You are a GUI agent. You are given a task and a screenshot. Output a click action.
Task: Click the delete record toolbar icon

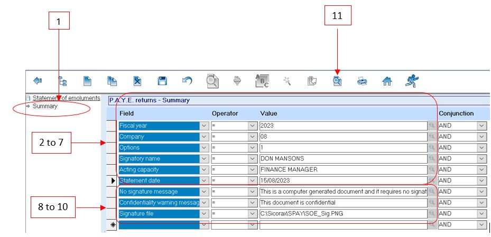click(x=137, y=81)
